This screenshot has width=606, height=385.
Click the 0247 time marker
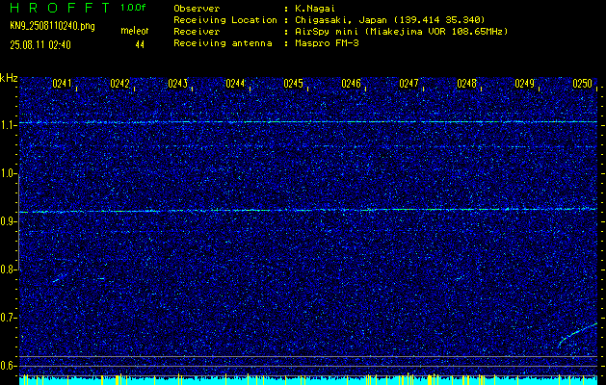(408, 84)
